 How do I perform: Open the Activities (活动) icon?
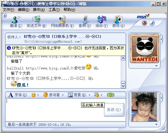point(102,19)
